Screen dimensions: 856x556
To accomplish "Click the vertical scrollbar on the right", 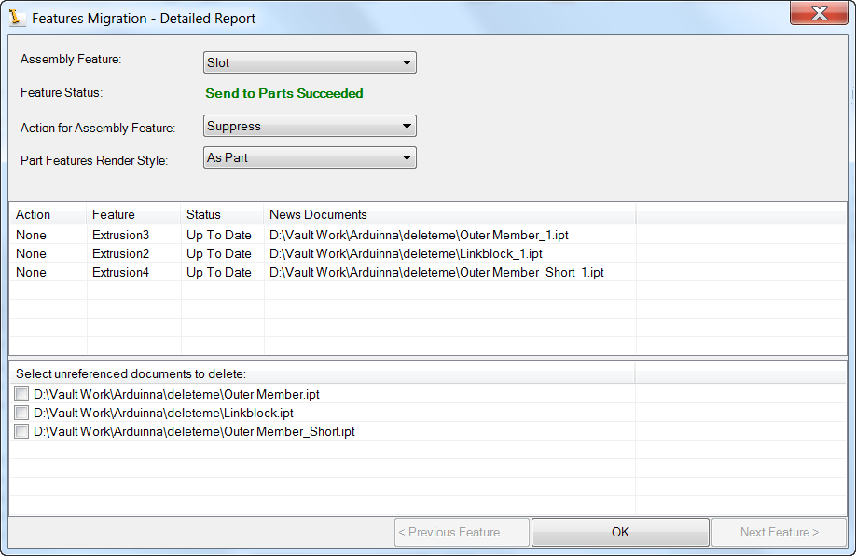I will pos(849,279).
